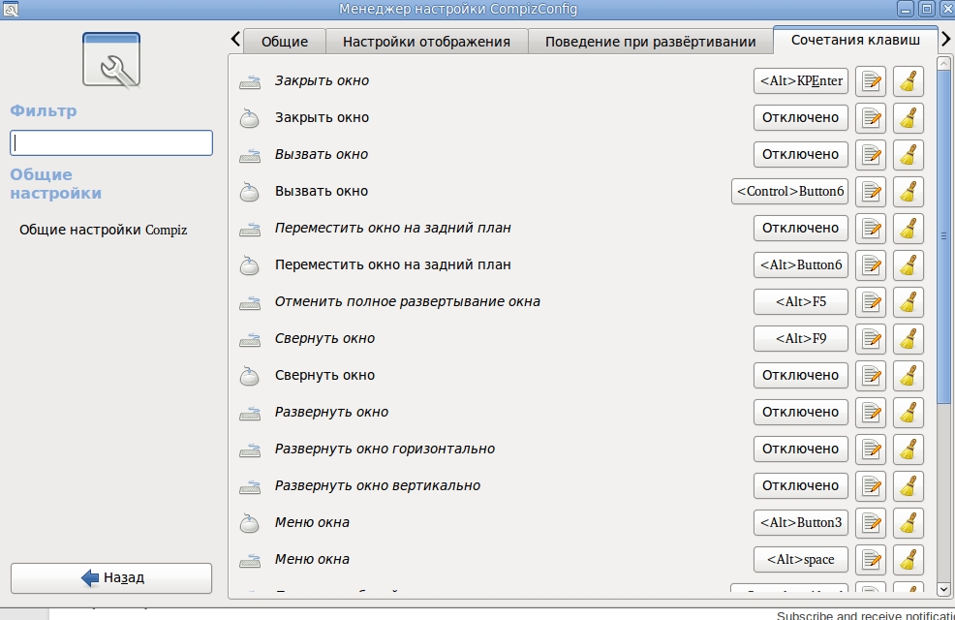This screenshot has width=955, height=620.
Task: Click the wrench settings icon above Фильтр
Action: click(111, 61)
